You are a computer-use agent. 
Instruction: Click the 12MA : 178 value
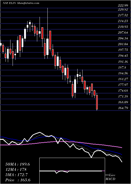tap(16, 170)
